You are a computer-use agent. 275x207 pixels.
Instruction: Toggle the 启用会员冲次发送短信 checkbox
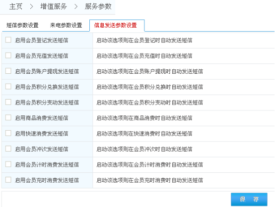pos(8,149)
